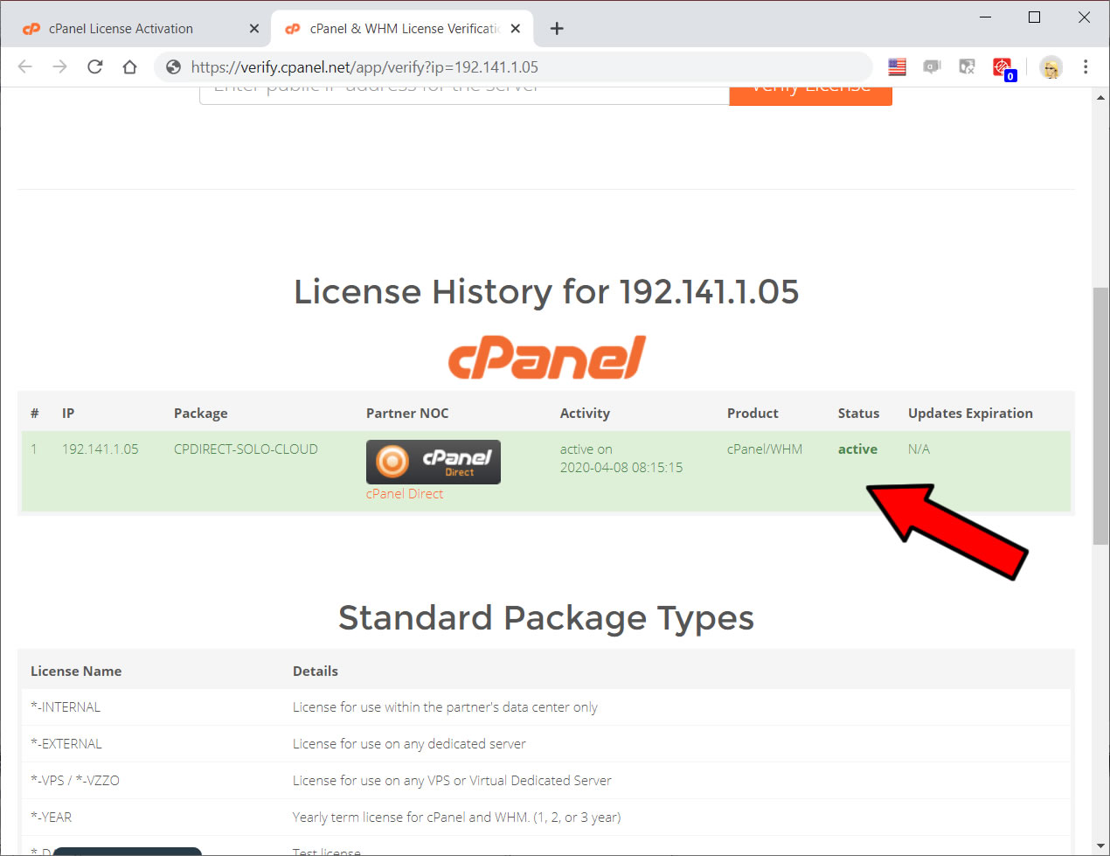Open the browser home page
This screenshot has width=1110, height=856.
[129, 66]
